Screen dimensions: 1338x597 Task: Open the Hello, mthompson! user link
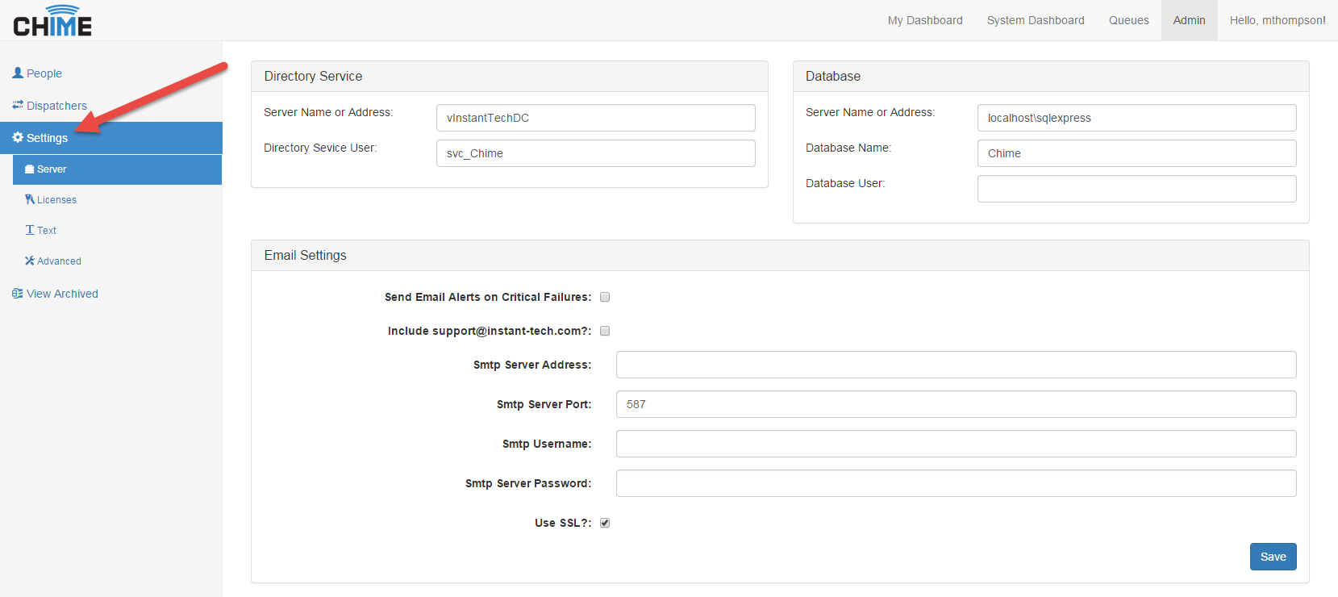click(1278, 20)
